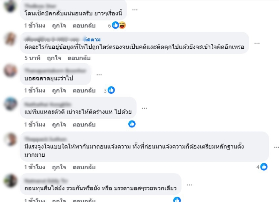
Task: Open three-dots menu on แม่ทีมแหละตัวดี comment
Action: pos(144,108)
